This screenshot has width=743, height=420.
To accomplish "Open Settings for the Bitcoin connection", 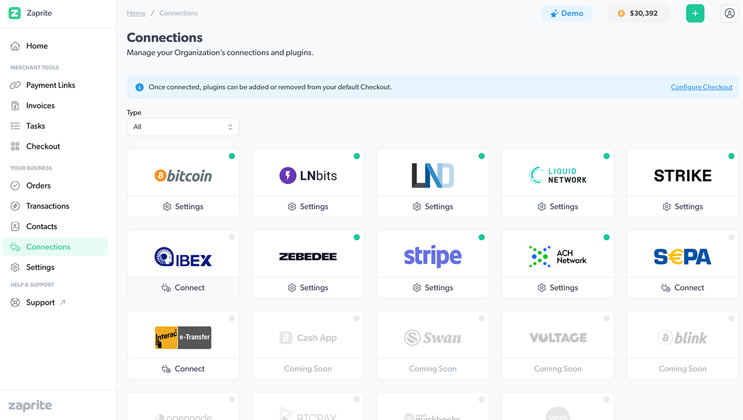I will (x=183, y=207).
